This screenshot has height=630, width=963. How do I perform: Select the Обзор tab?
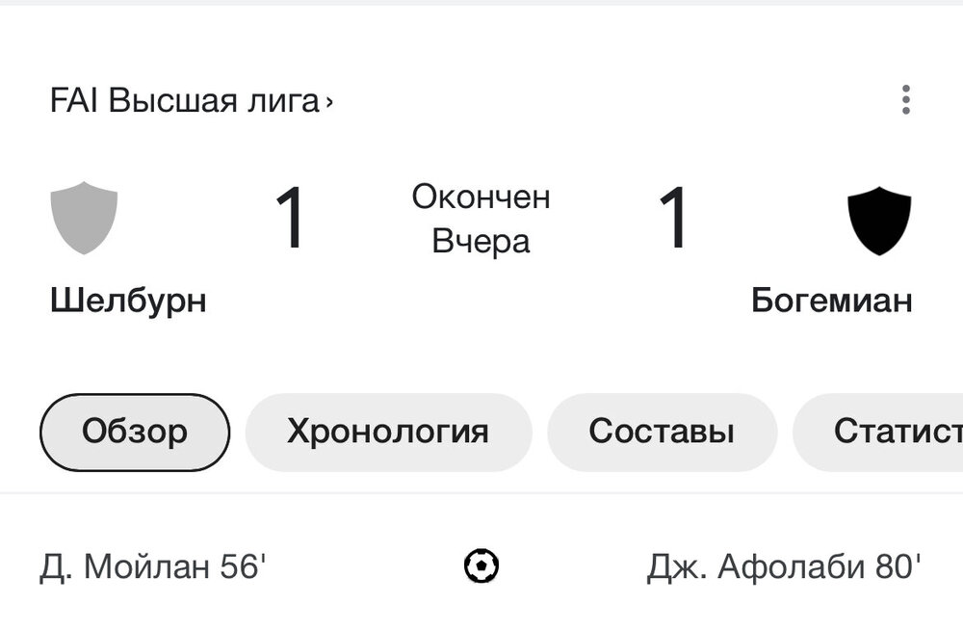(135, 432)
